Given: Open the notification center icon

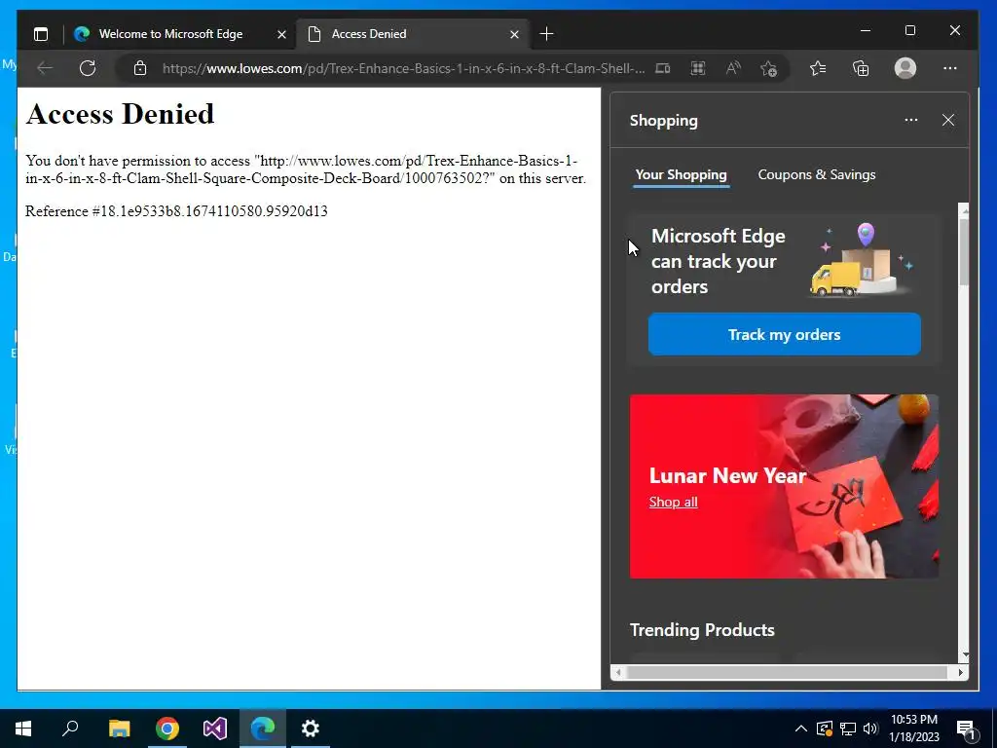Looking at the screenshot, I should click(x=967, y=729).
